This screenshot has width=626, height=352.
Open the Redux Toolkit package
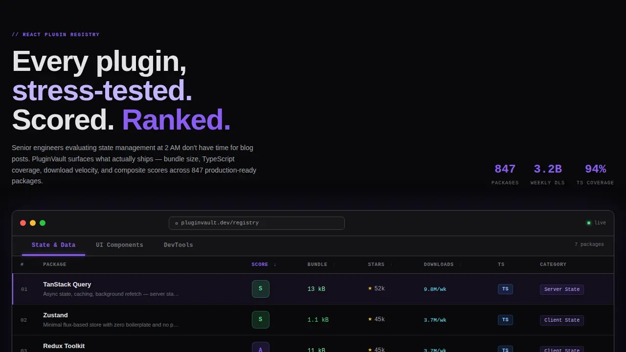click(x=64, y=346)
